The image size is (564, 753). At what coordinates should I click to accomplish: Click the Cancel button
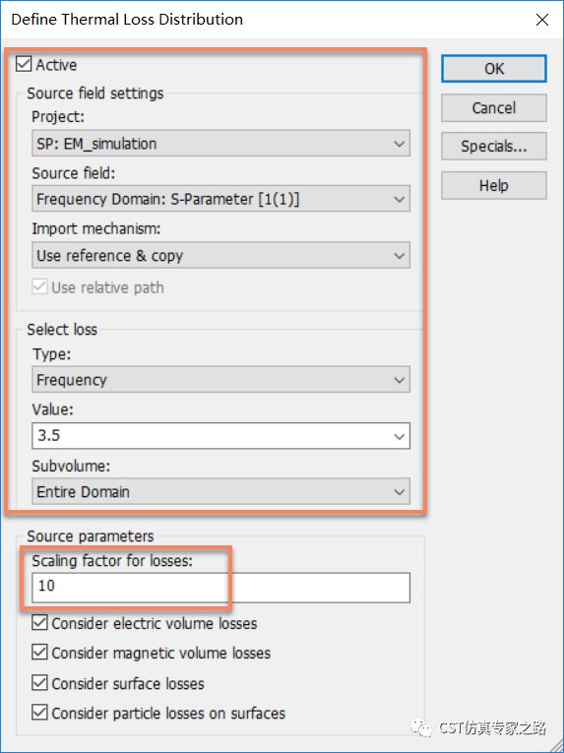(x=494, y=107)
